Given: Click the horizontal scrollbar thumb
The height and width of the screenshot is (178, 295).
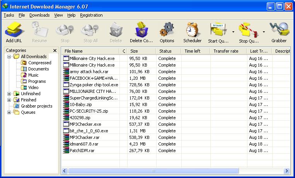Looking at the screenshot, I should 153,171.
